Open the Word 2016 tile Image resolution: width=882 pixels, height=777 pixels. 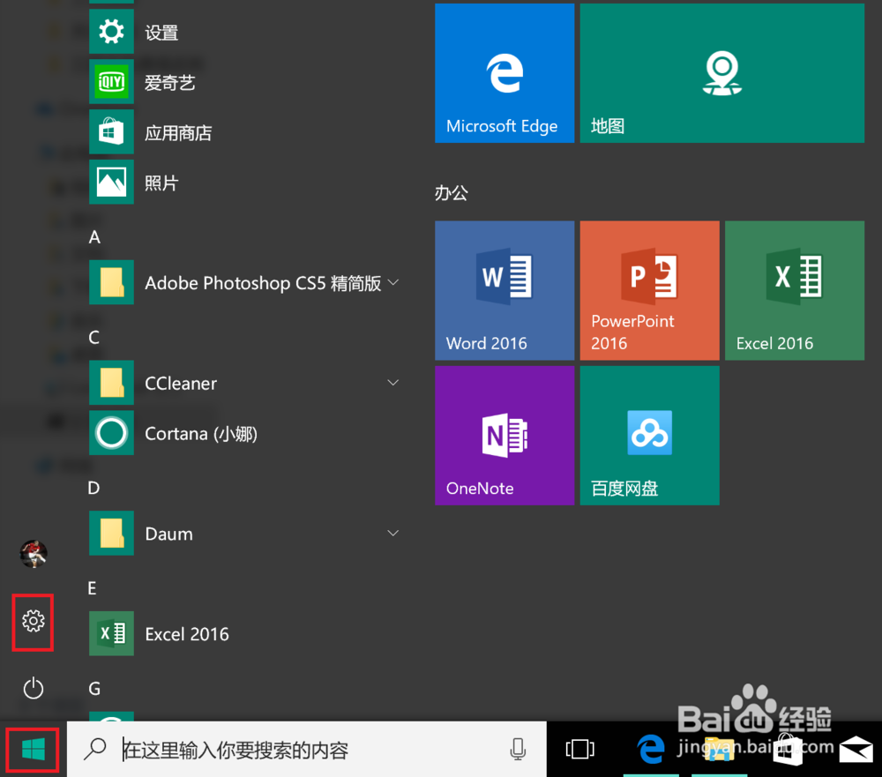504,290
